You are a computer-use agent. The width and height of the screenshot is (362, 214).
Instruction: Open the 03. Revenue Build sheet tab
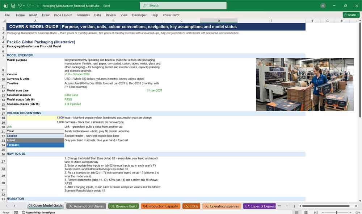123,206
